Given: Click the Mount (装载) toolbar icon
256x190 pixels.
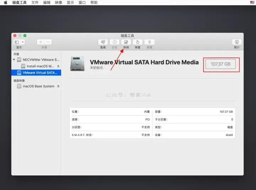Looking at the screenshot, I should [x=149, y=42].
